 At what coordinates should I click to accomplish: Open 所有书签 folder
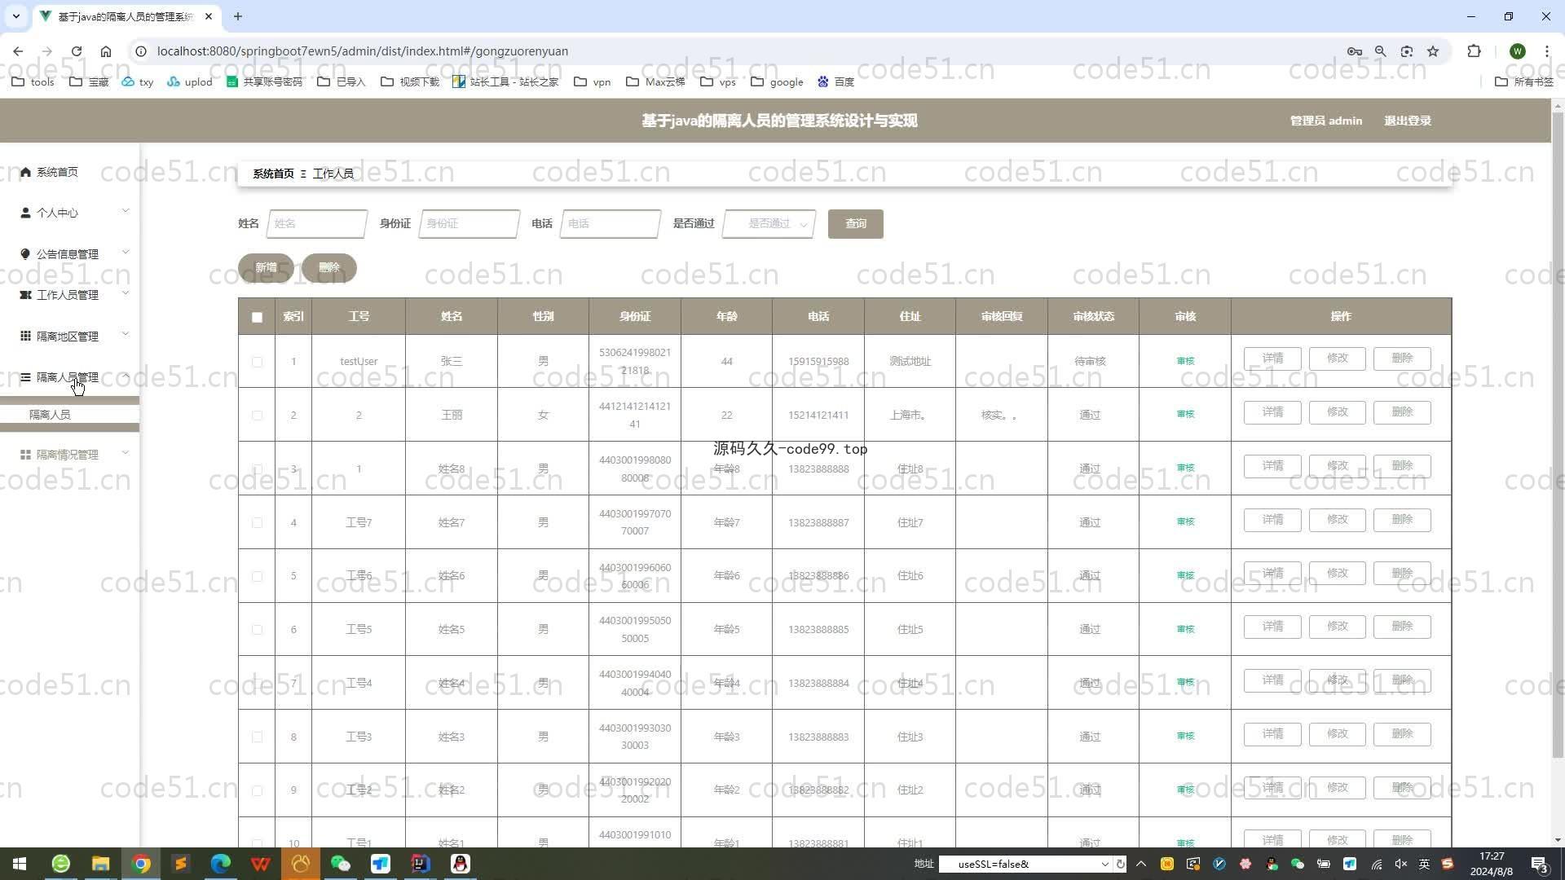coord(1524,81)
